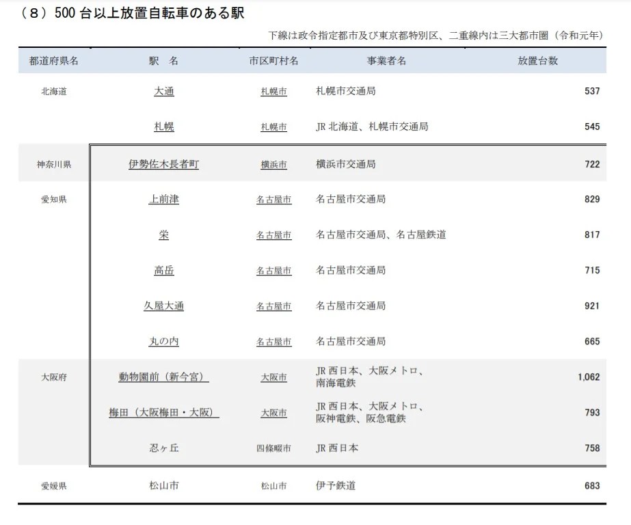
Task: Click the count value '921'
Action: [x=592, y=306]
